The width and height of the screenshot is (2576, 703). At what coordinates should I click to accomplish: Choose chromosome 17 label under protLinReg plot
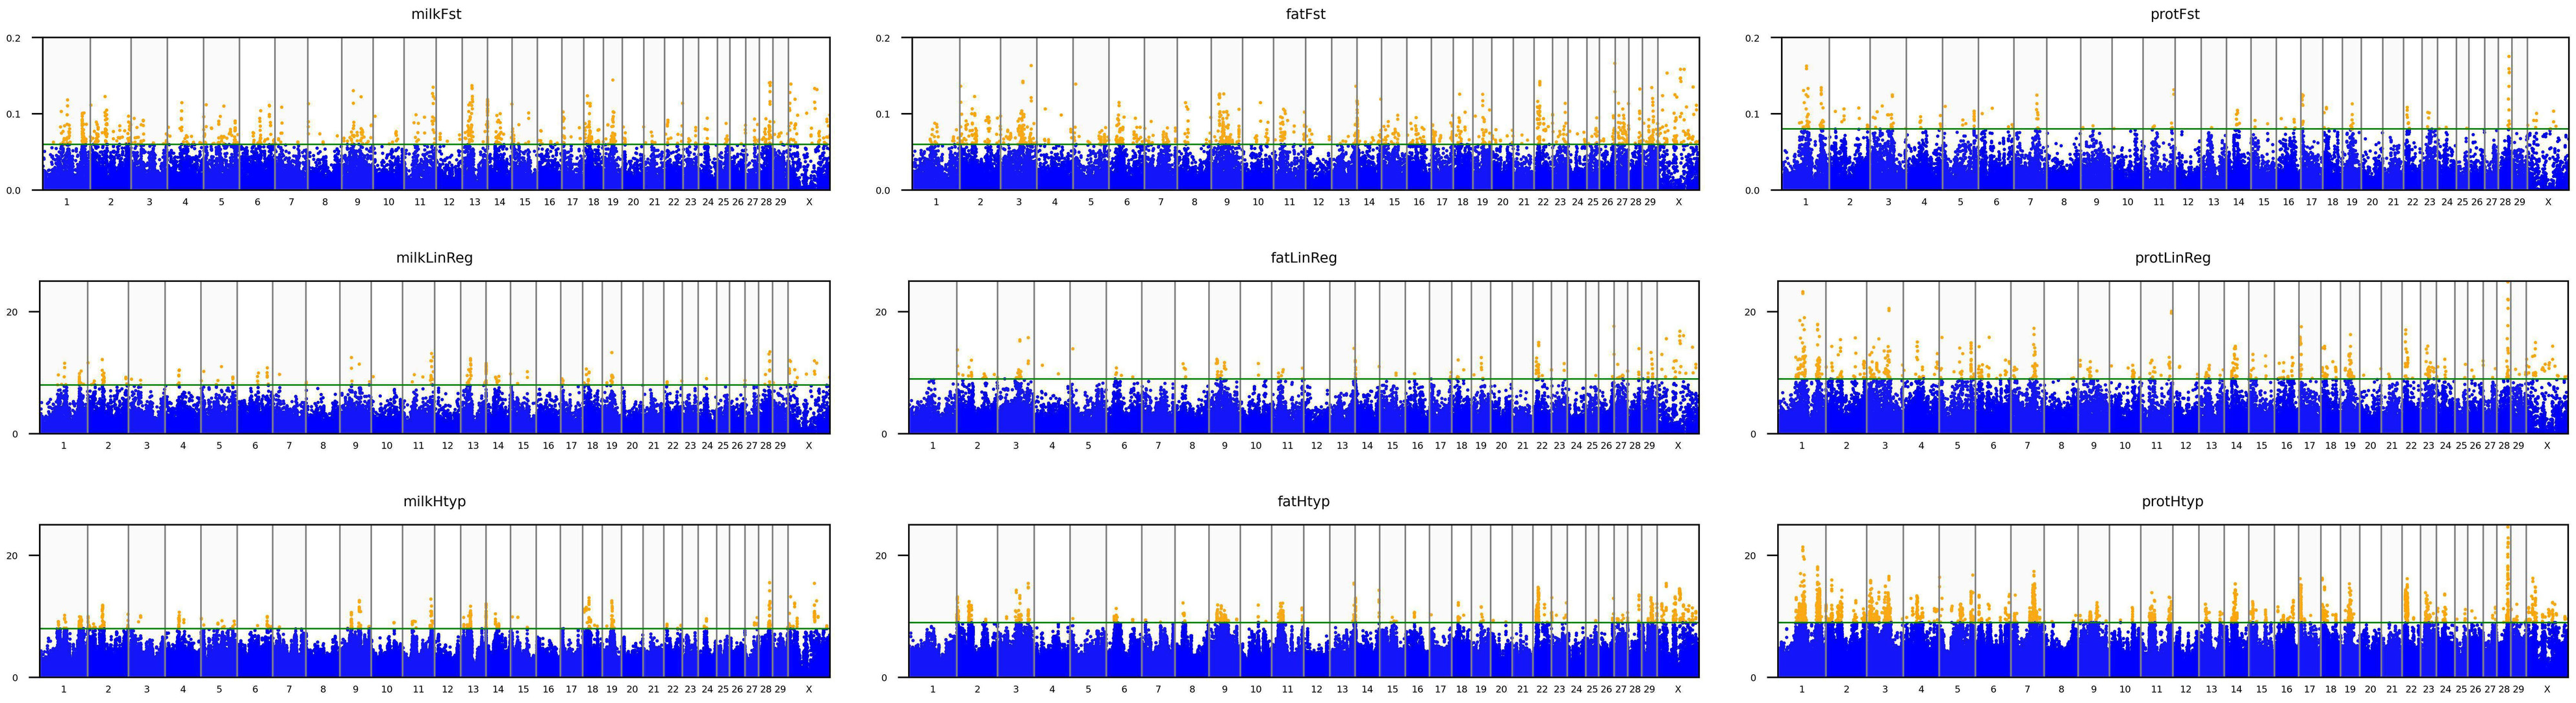[x=2309, y=446]
